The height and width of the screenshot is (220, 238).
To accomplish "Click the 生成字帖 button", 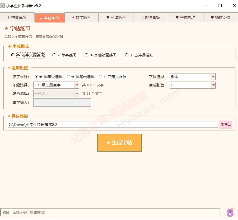I will tap(119, 143).
